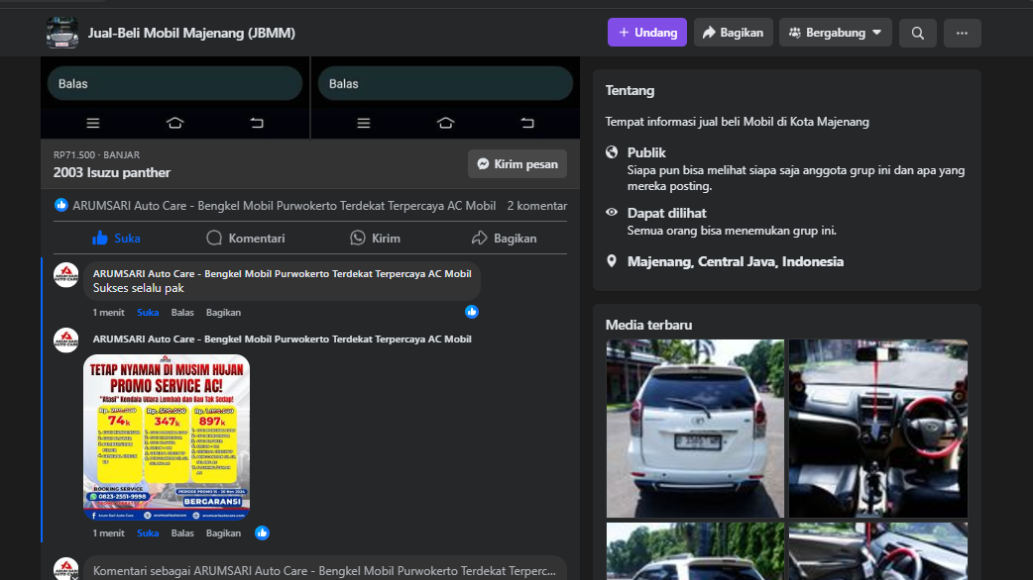Open group title Jual-Beli Mobil Majenang (JBMM)

(x=191, y=33)
